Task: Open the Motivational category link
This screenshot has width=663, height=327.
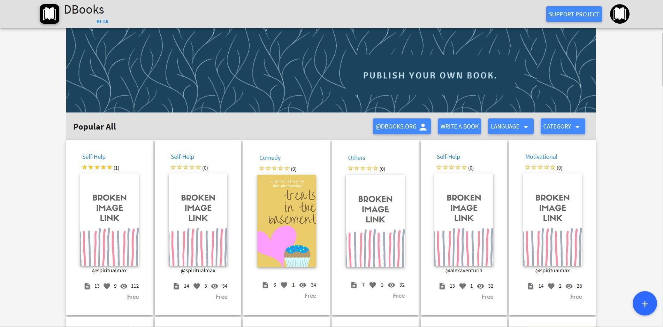Action: (x=541, y=157)
